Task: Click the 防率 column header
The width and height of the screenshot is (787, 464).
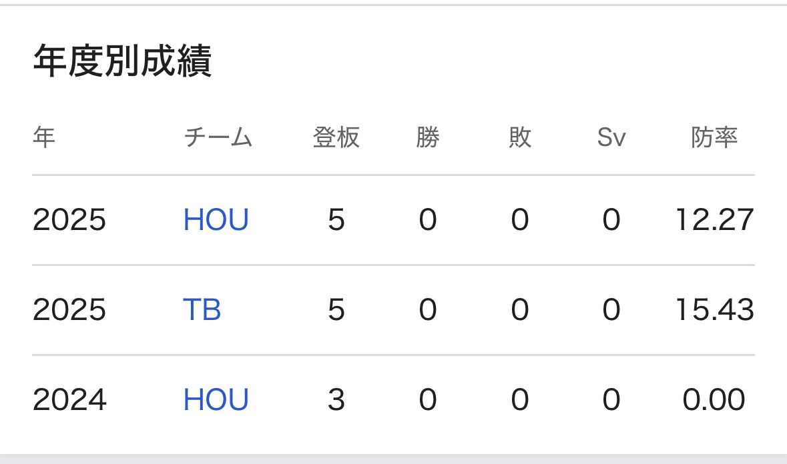Action: coord(714,138)
